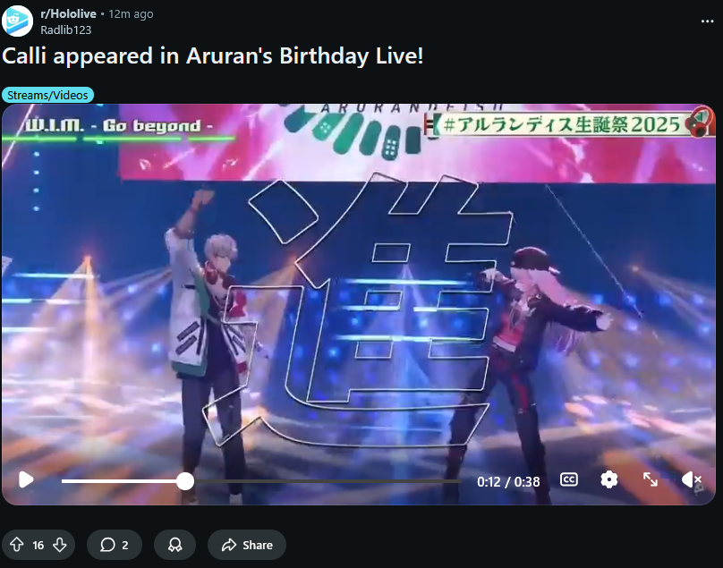The height and width of the screenshot is (568, 723).
Task: View Radlib123 user profile
Action: (66, 30)
